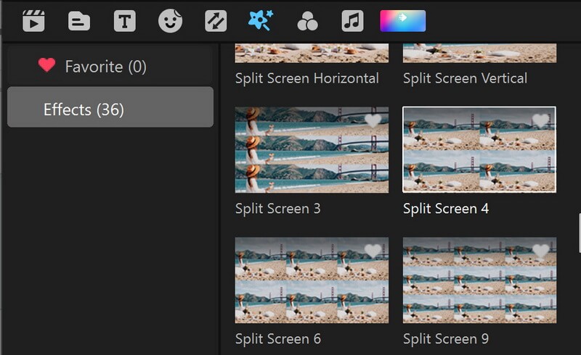The width and height of the screenshot is (581, 355).
Task: Open the Transitions tab icon
Action: [216, 21]
